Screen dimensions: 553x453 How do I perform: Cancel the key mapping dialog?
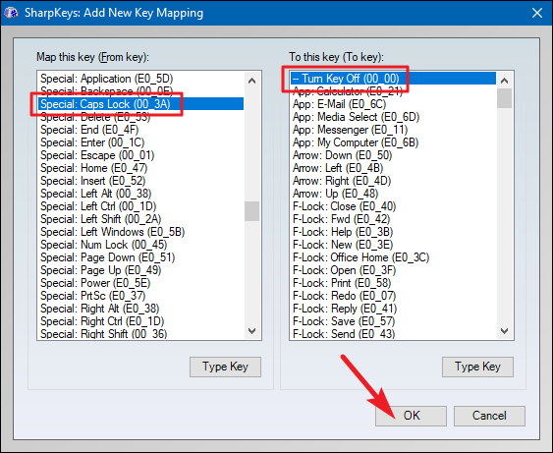[x=489, y=416]
